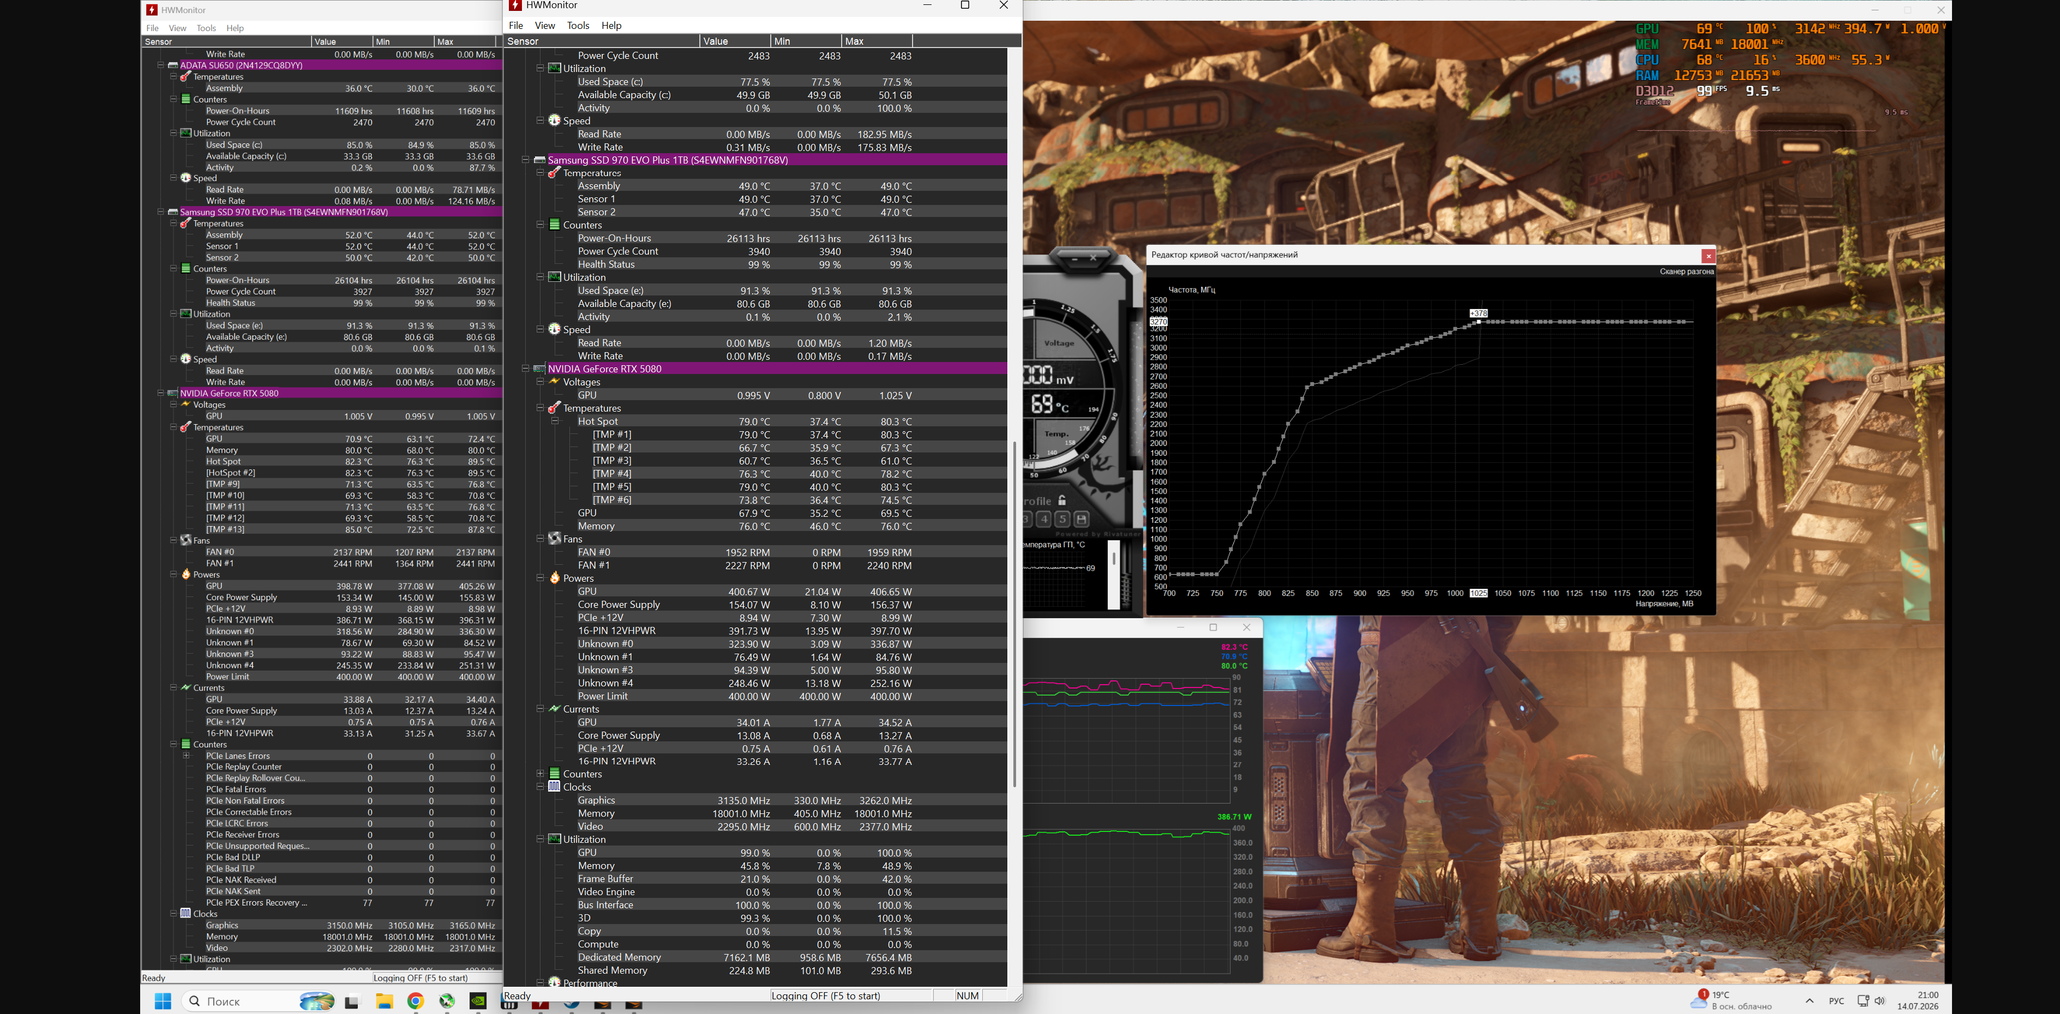Open File menu in background HWMonitor window
The height and width of the screenshot is (1014, 2060).
152,28
